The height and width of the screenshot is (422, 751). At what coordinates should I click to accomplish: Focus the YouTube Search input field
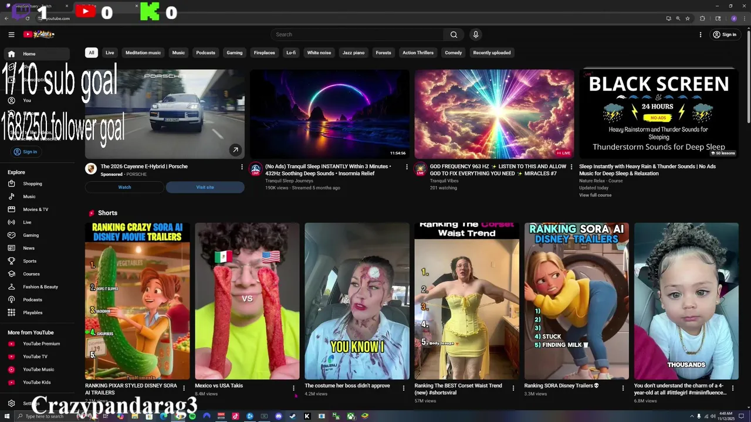coord(358,35)
